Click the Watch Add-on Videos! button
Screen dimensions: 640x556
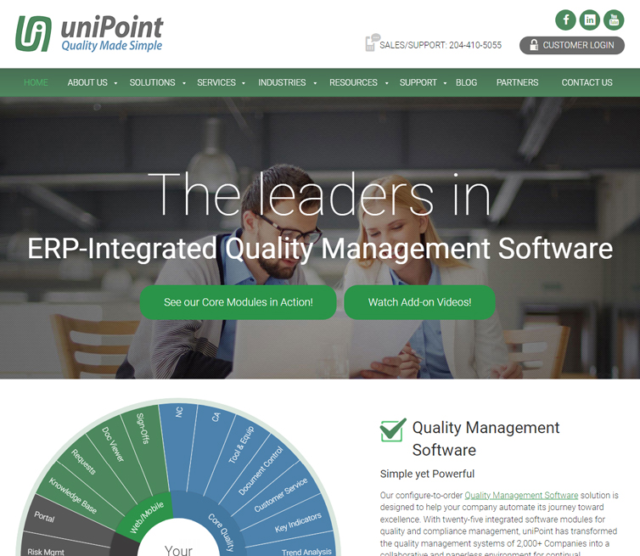click(x=419, y=302)
